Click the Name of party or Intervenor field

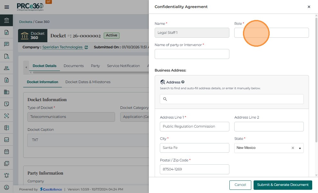click(x=192, y=54)
